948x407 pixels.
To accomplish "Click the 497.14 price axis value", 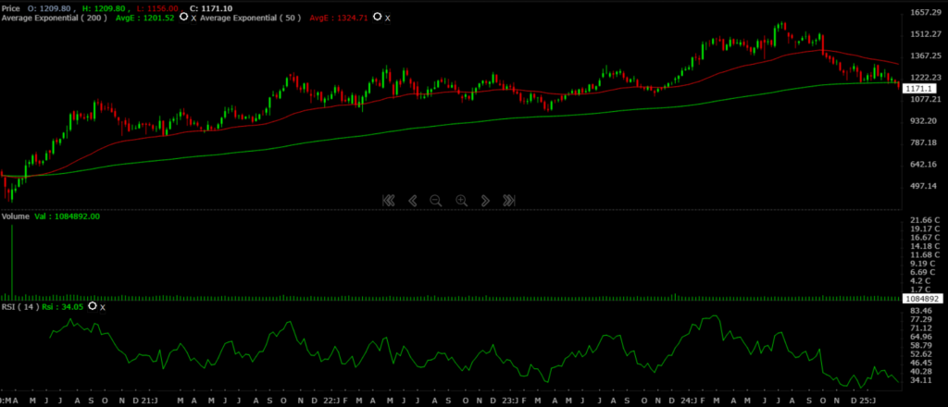I will point(923,186).
